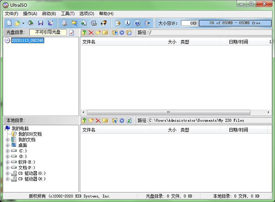Refresh the local directory listing
Viewport: 275px width, 202px height.
pos(129,120)
